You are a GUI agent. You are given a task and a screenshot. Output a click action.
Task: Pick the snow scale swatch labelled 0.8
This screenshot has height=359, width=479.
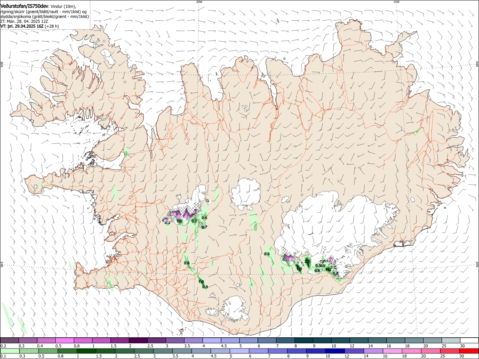coord(83,341)
